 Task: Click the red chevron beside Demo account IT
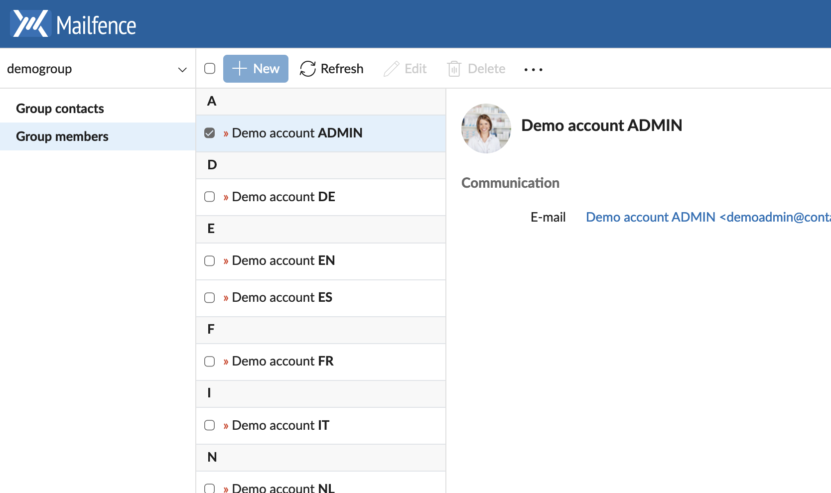(225, 425)
